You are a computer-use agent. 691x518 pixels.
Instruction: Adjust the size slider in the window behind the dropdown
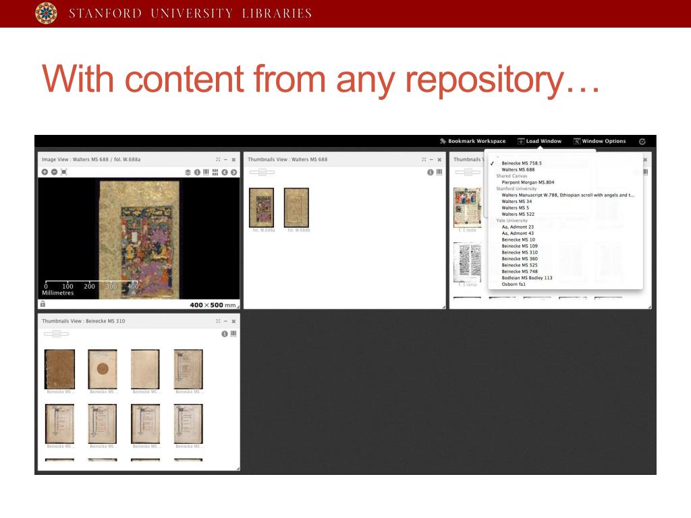pyautogui.click(x=468, y=172)
